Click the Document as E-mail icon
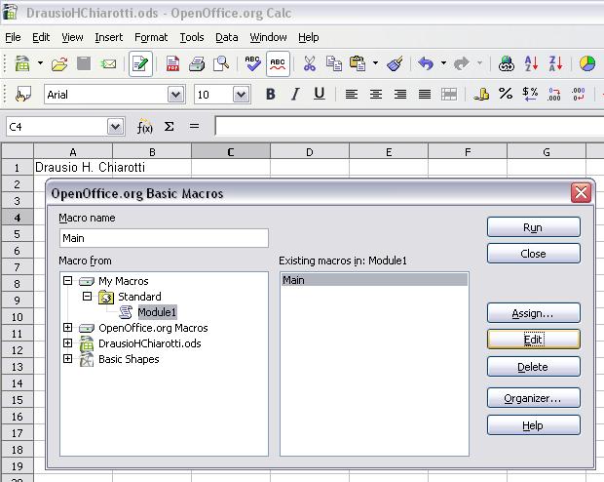The image size is (604, 482). (109, 63)
